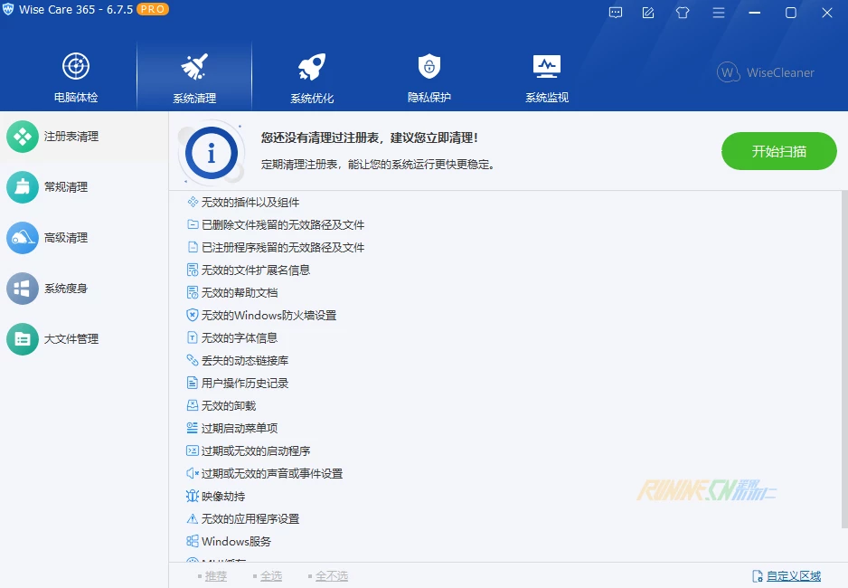Click the feedback message icon in title bar
The image size is (848, 588).
point(616,13)
